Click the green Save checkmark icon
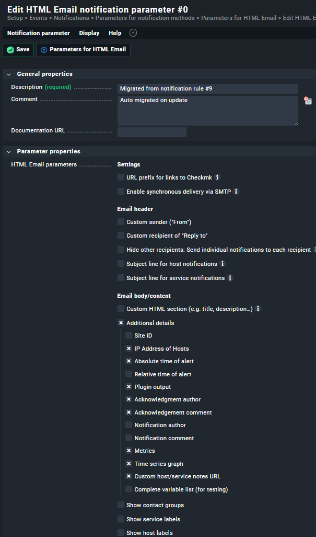Screen dimensions: 316x537 tap(10, 50)
